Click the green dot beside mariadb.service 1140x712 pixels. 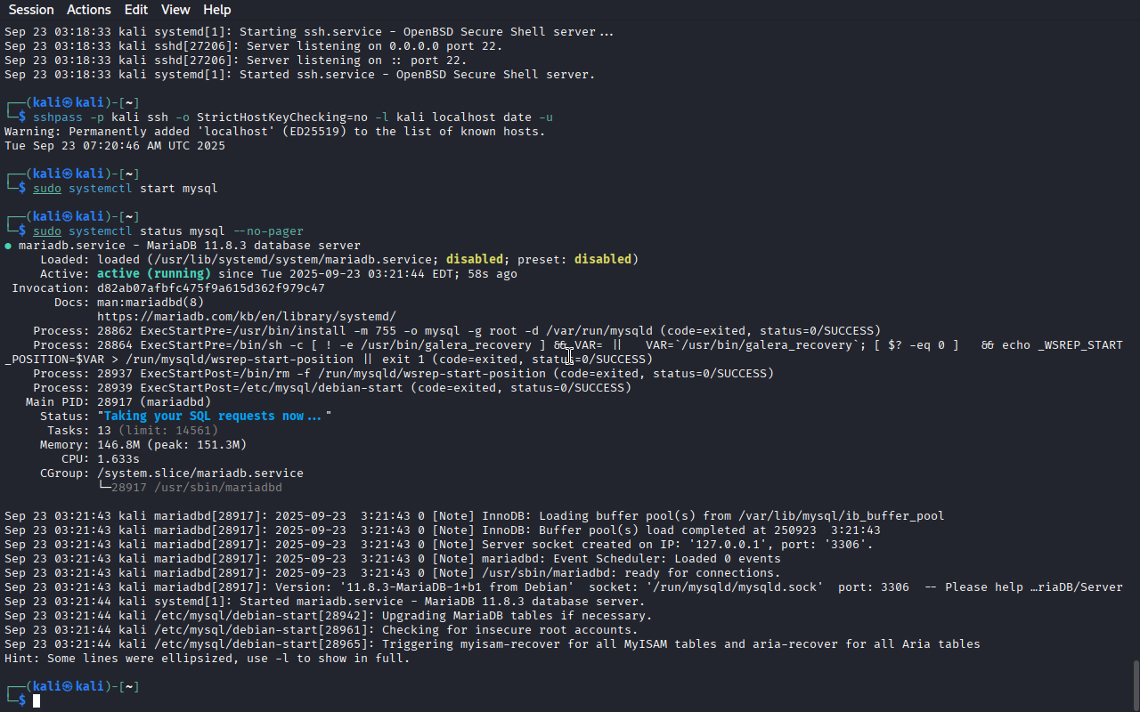click(x=8, y=246)
